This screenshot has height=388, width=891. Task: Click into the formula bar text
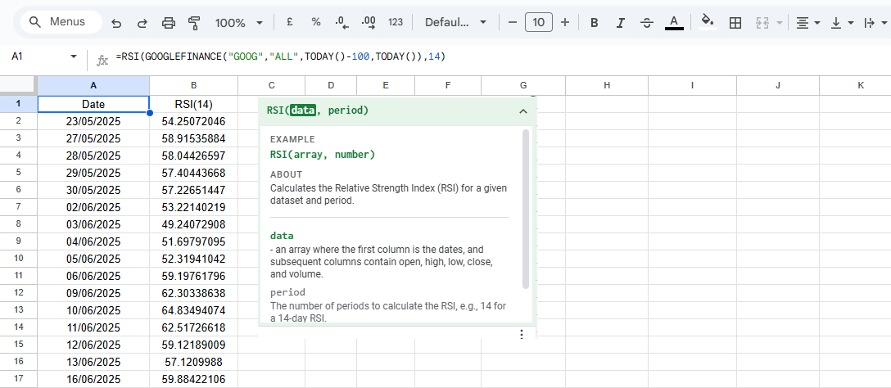(281, 56)
